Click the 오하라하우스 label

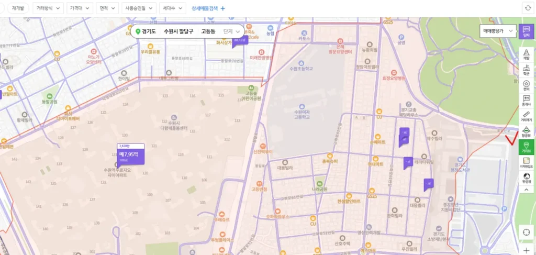click(278, 217)
